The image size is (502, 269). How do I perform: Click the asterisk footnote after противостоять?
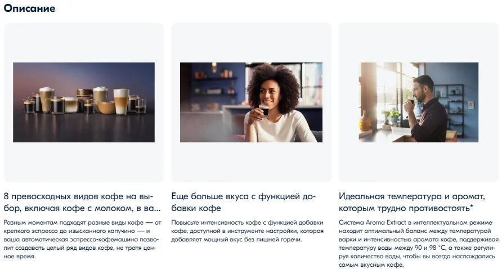(472, 207)
